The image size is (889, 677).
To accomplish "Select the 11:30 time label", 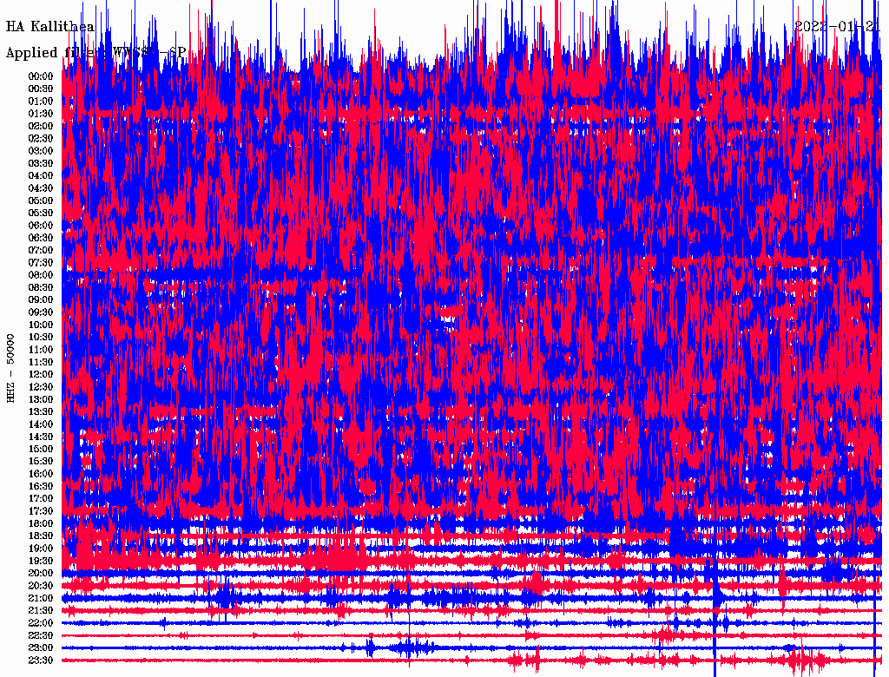I will (x=41, y=362).
